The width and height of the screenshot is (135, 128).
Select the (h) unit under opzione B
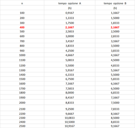115,8
